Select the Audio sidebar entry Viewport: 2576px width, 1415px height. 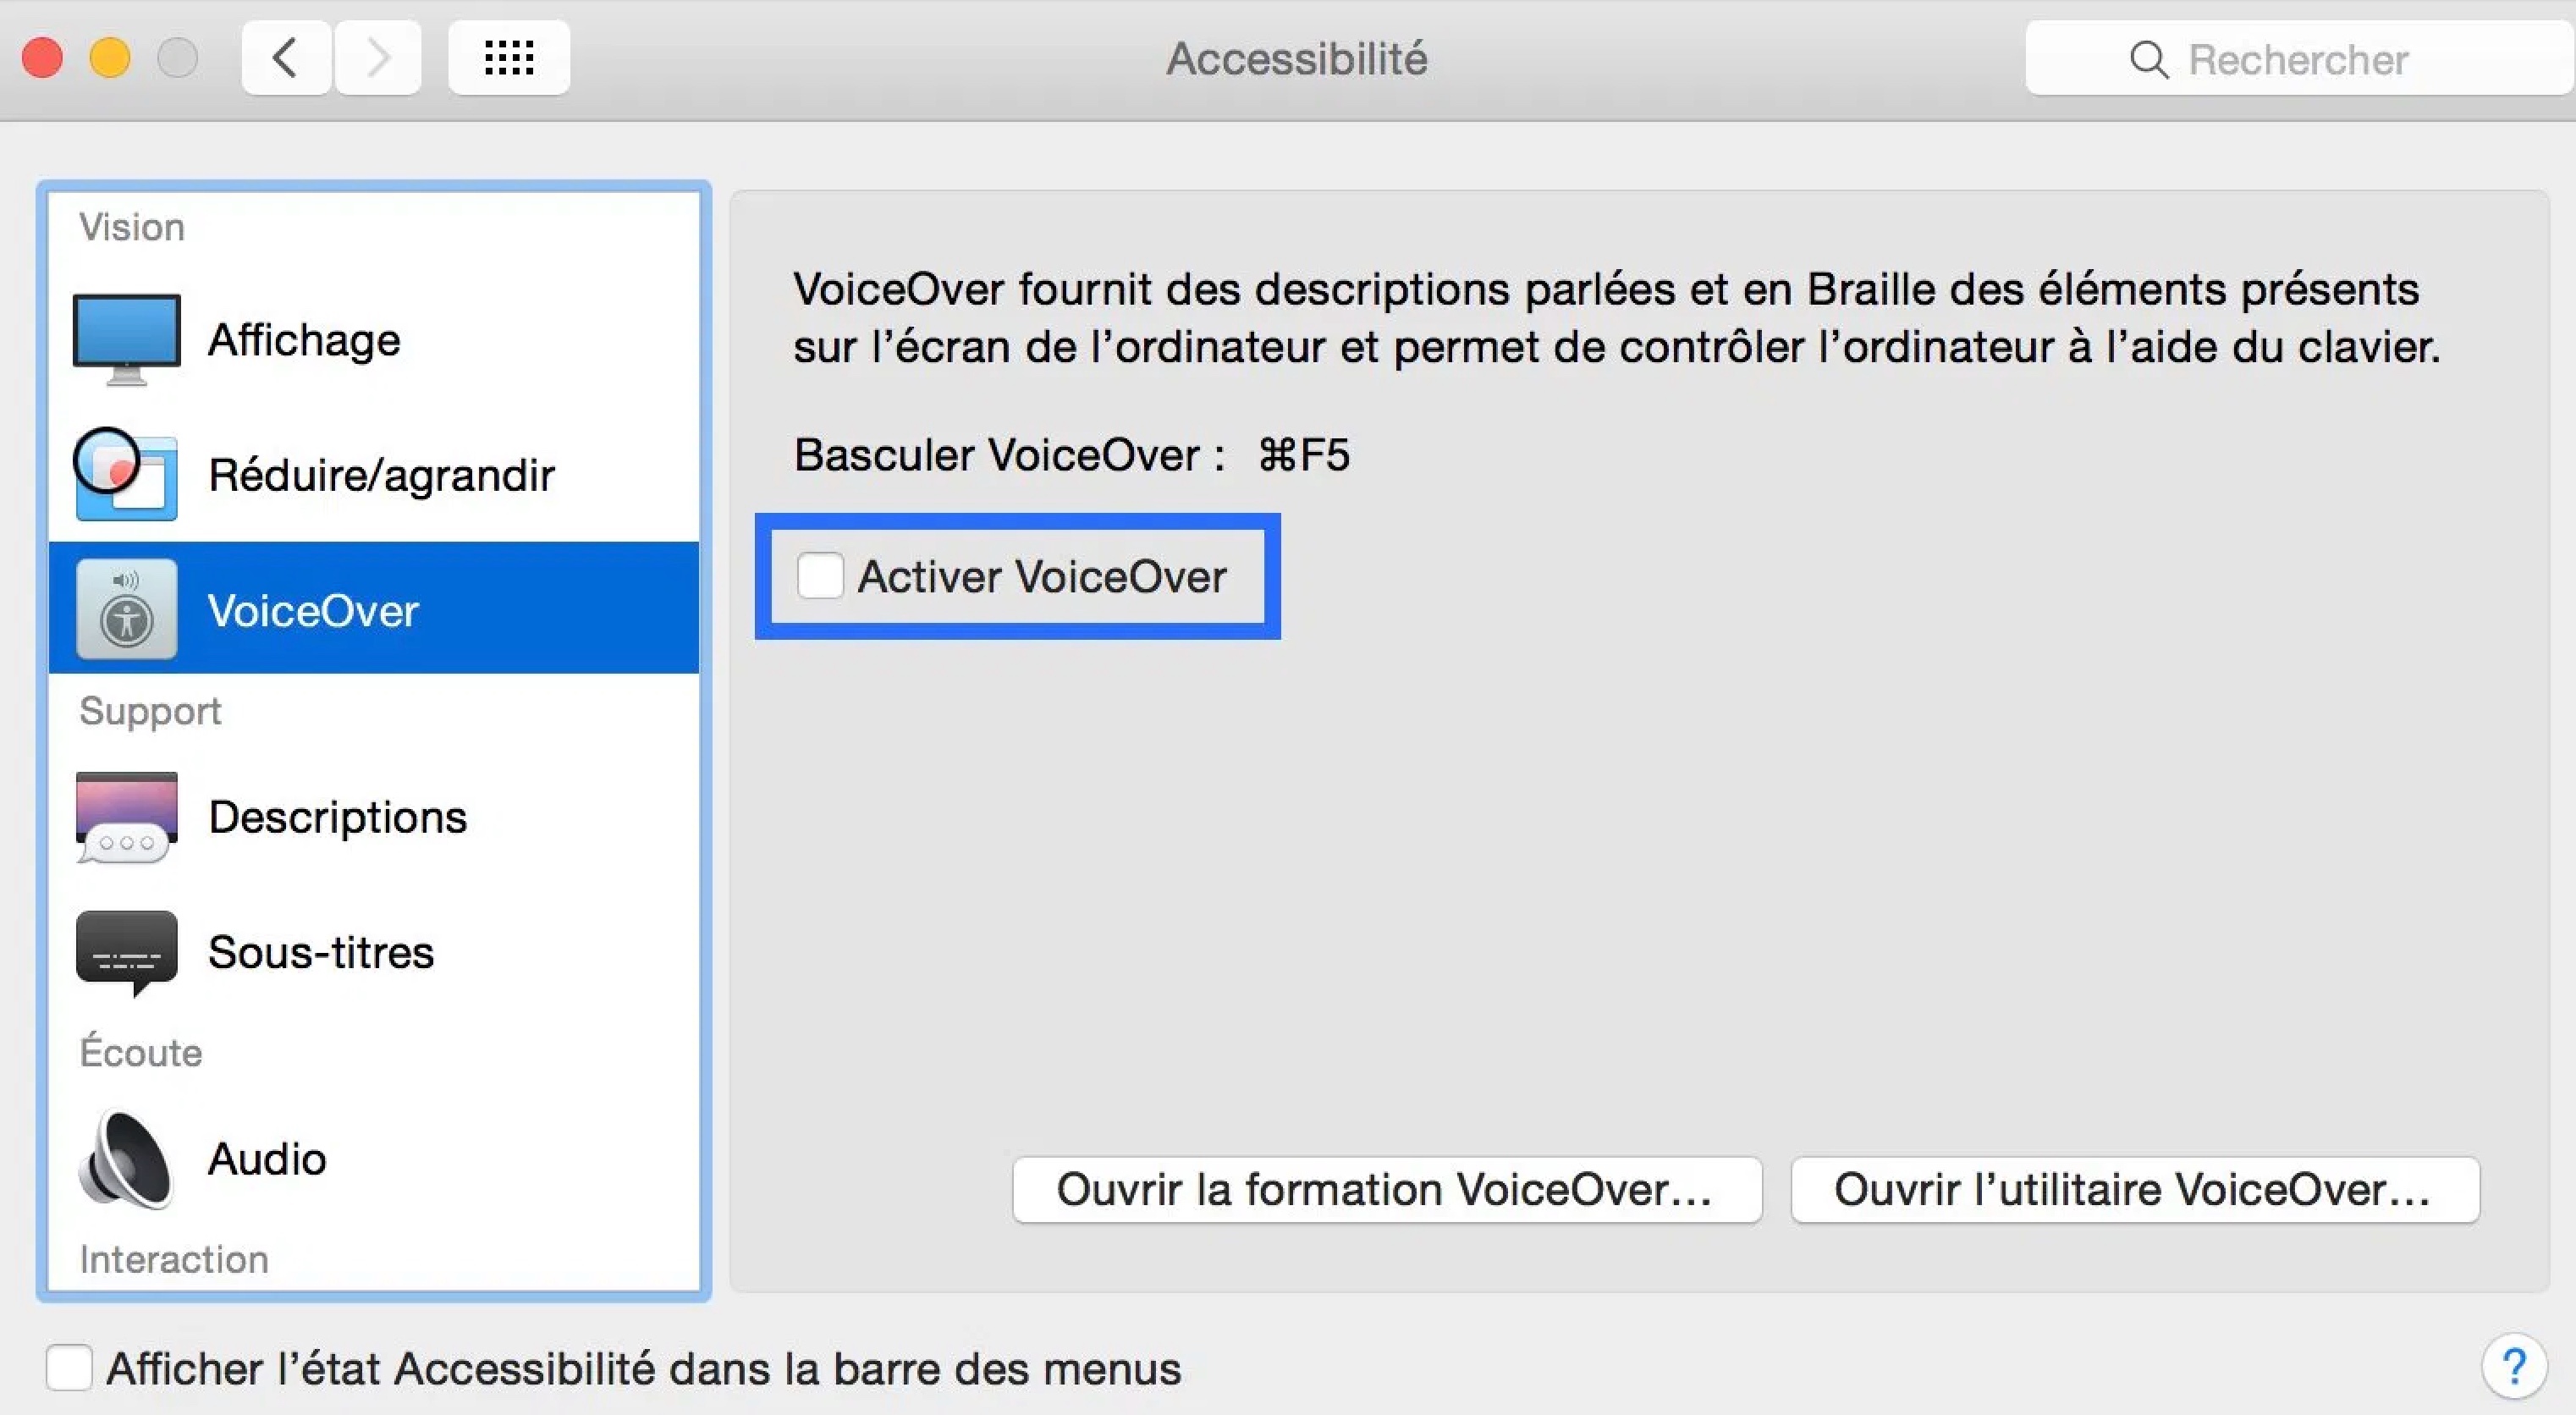(x=267, y=1159)
